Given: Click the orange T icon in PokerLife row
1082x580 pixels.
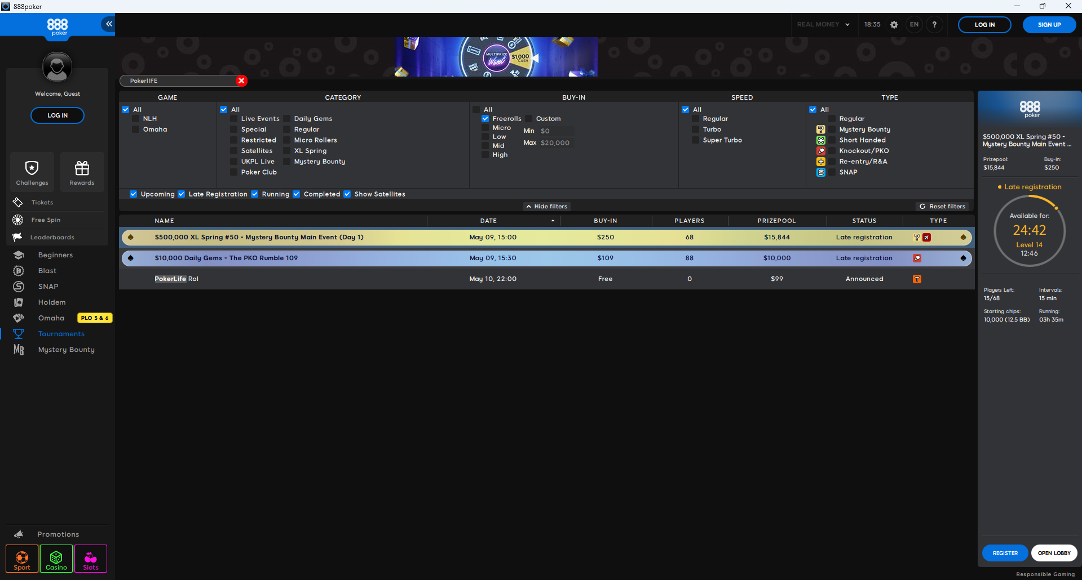Looking at the screenshot, I should (917, 279).
